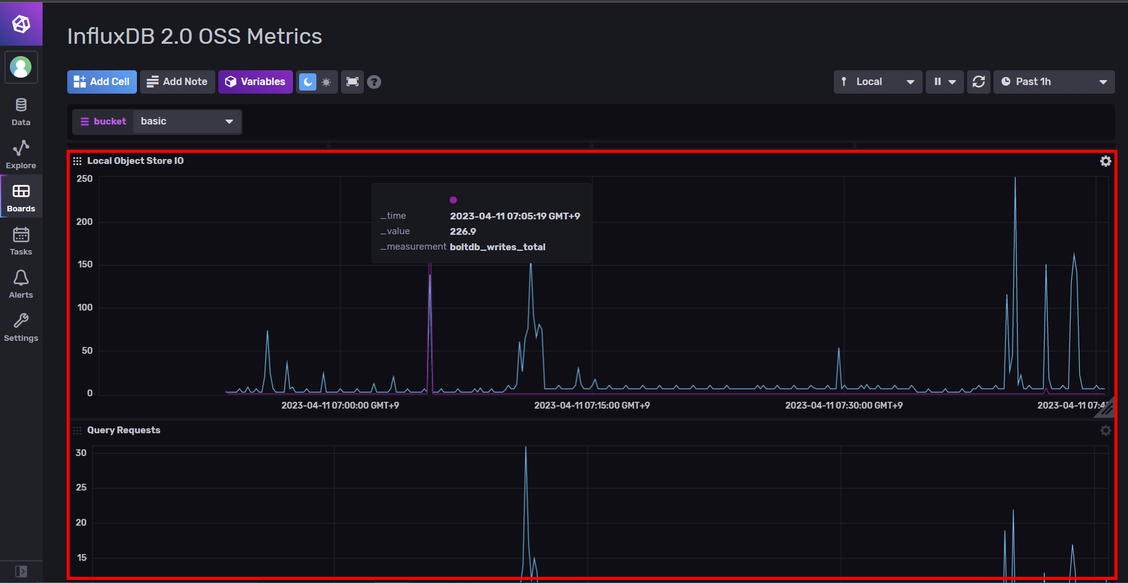Image resolution: width=1128 pixels, height=583 pixels.
Task: Toggle the Variables button
Action: coord(255,82)
